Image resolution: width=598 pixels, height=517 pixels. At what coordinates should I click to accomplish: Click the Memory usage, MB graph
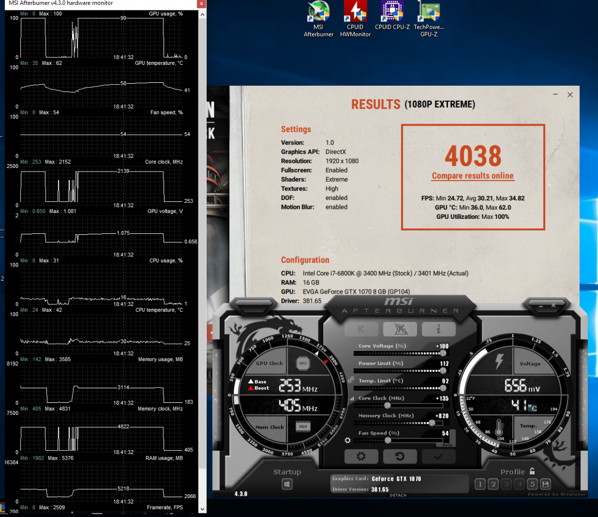coord(101,383)
